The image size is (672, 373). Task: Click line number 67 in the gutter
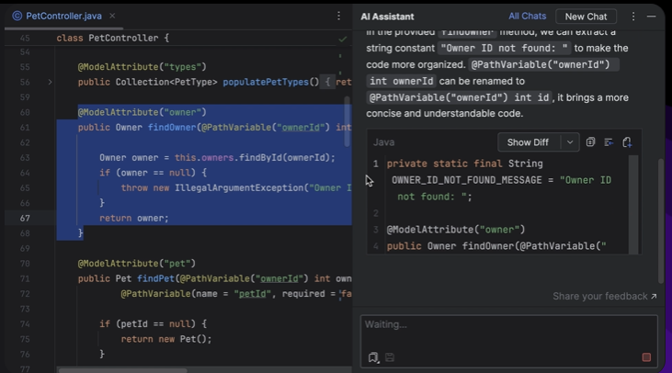[25, 219]
